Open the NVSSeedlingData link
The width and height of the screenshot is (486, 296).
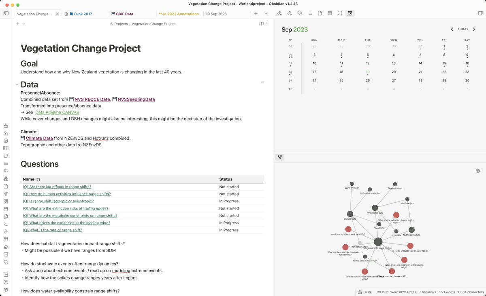(x=136, y=99)
